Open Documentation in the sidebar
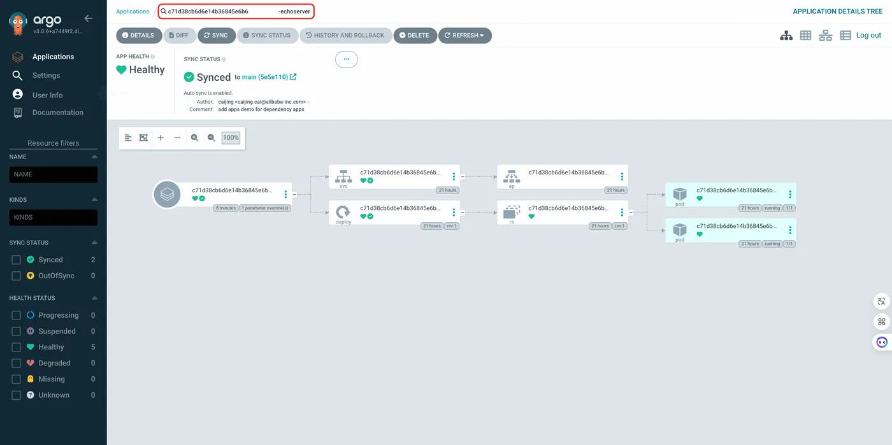Viewport: 892px width, 445px height. coord(57,112)
